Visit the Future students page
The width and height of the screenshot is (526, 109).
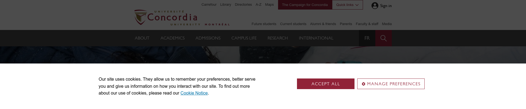[x=264, y=24]
